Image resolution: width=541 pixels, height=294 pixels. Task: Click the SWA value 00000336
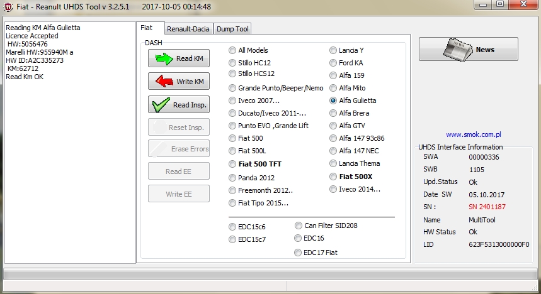[484, 157]
